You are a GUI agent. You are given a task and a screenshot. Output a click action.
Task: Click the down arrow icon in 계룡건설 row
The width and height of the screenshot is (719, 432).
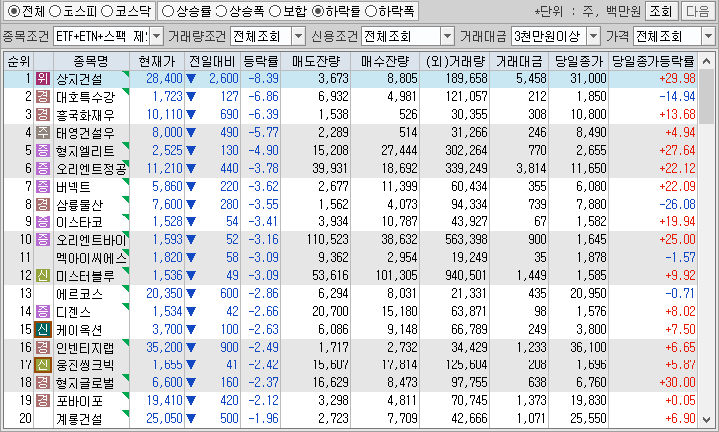(191, 419)
